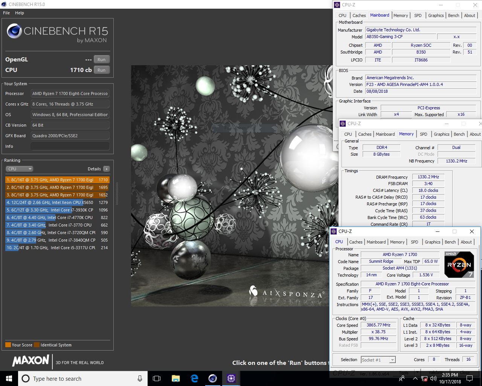Select the Core i5-3317U ranking row
Viewport: 482px width, 386px height.
57,248
